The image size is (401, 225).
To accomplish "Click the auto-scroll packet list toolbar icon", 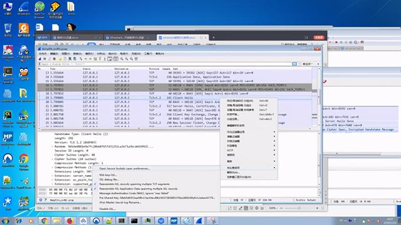I will click(110, 59).
